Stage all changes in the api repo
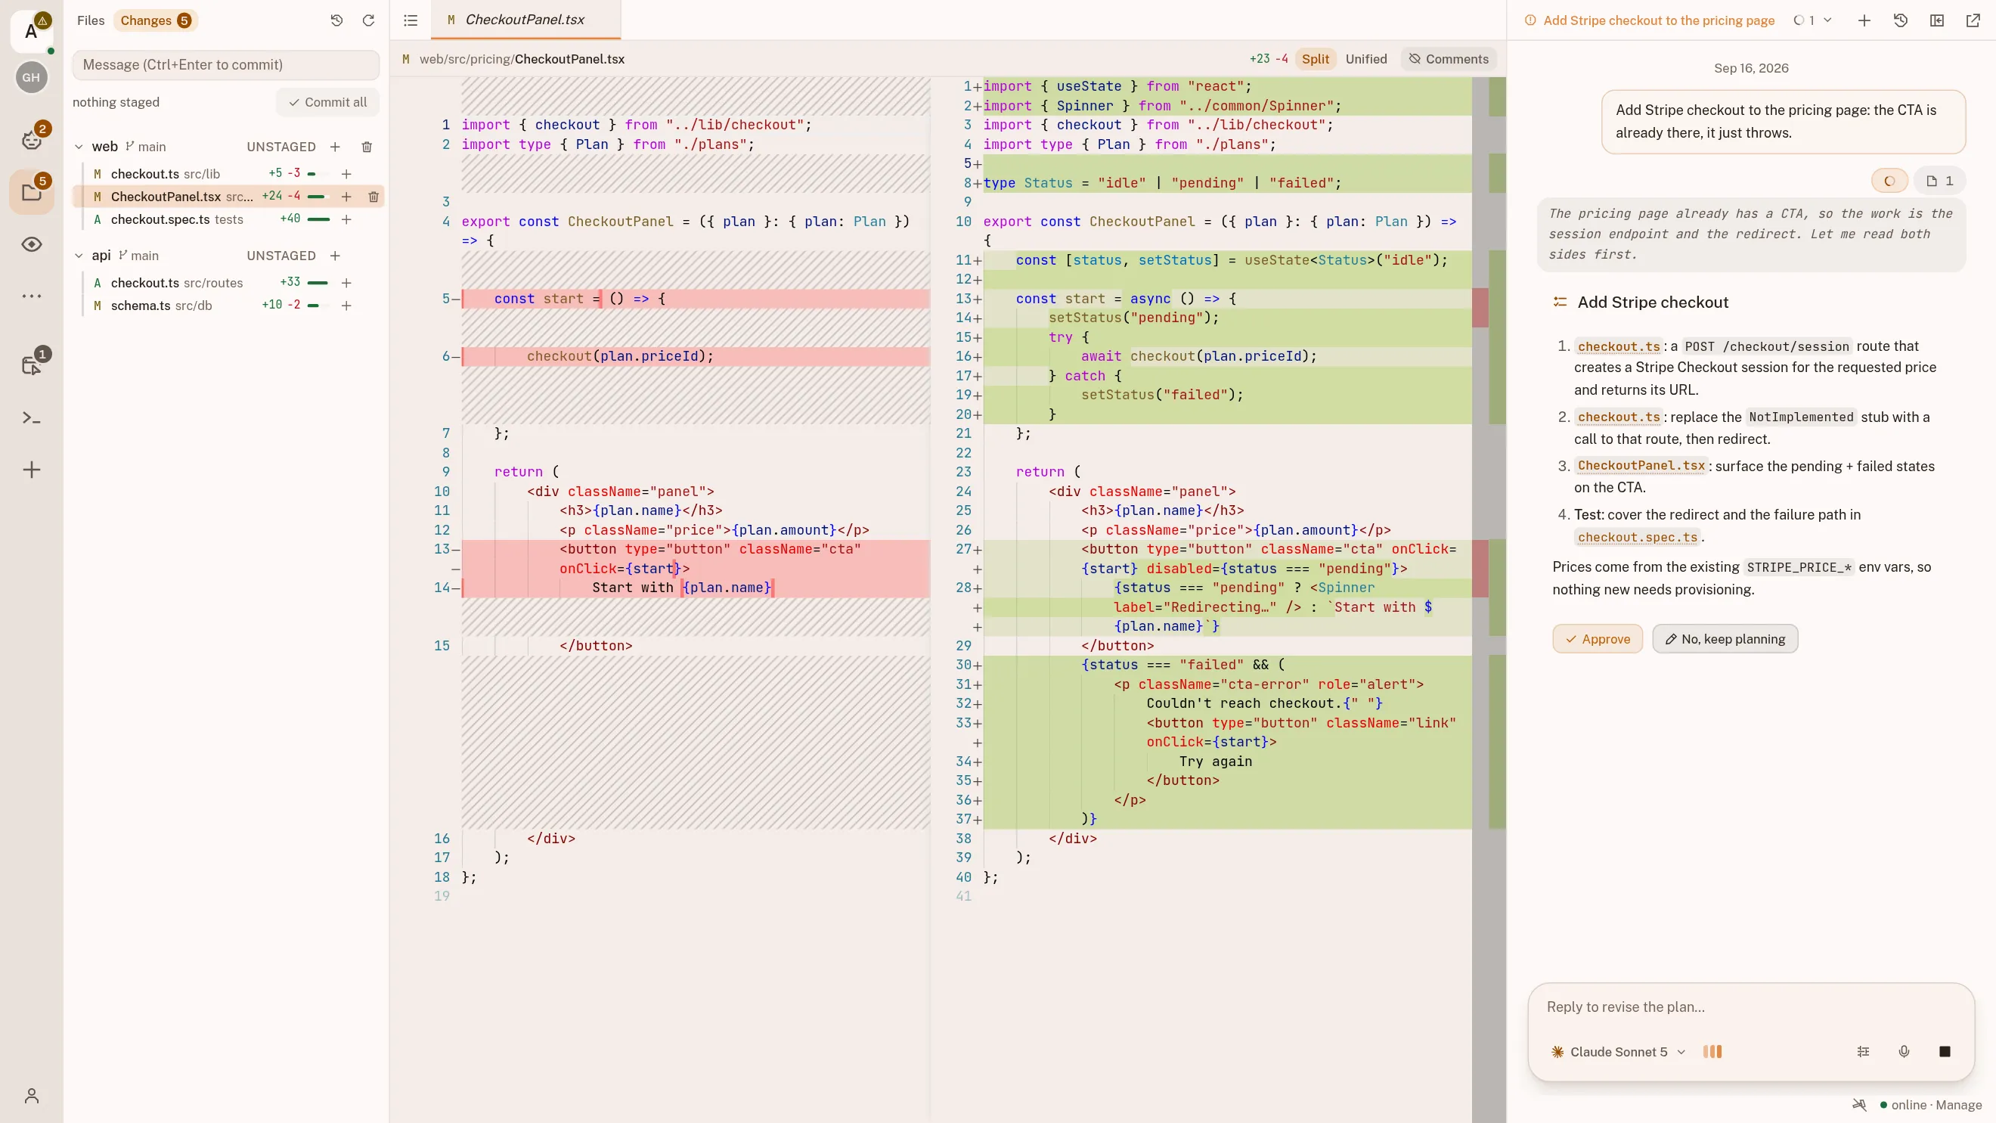 click(x=336, y=256)
